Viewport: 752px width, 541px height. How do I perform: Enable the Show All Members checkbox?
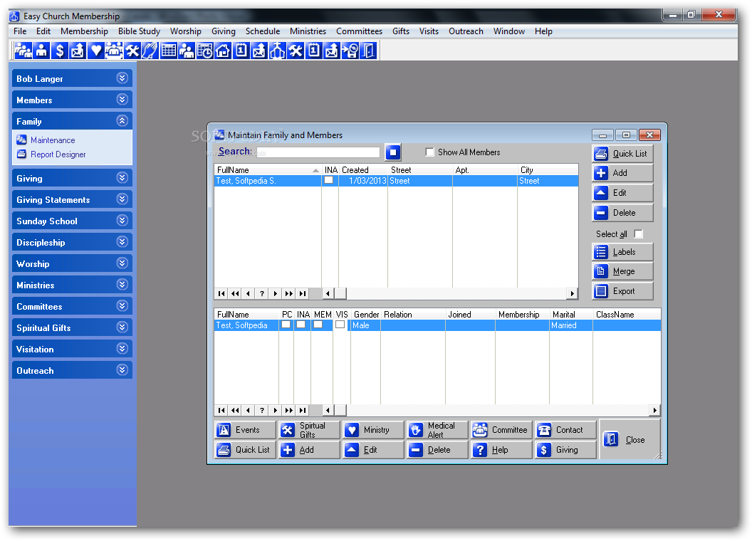point(429,152)
